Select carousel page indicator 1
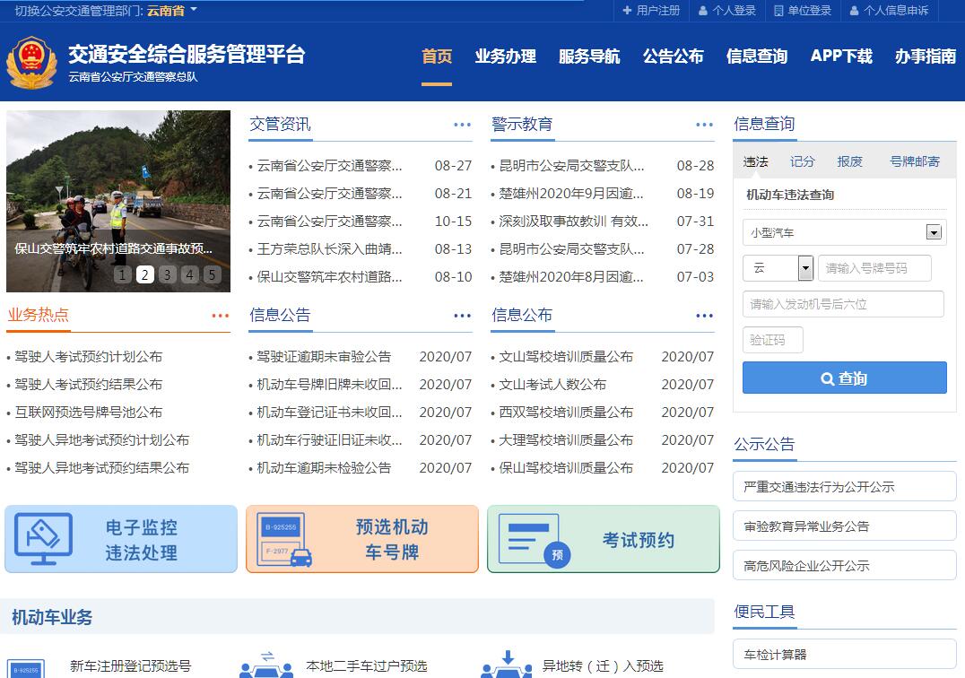 [123, 274]
